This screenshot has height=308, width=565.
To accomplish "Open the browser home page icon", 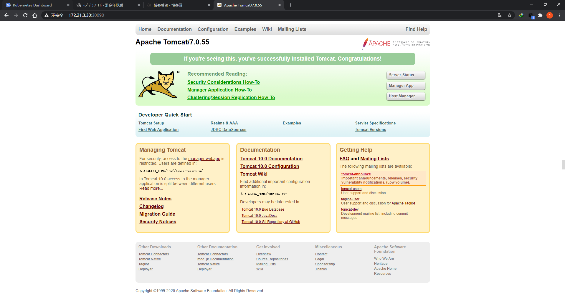I will click(x=35, y=15).
